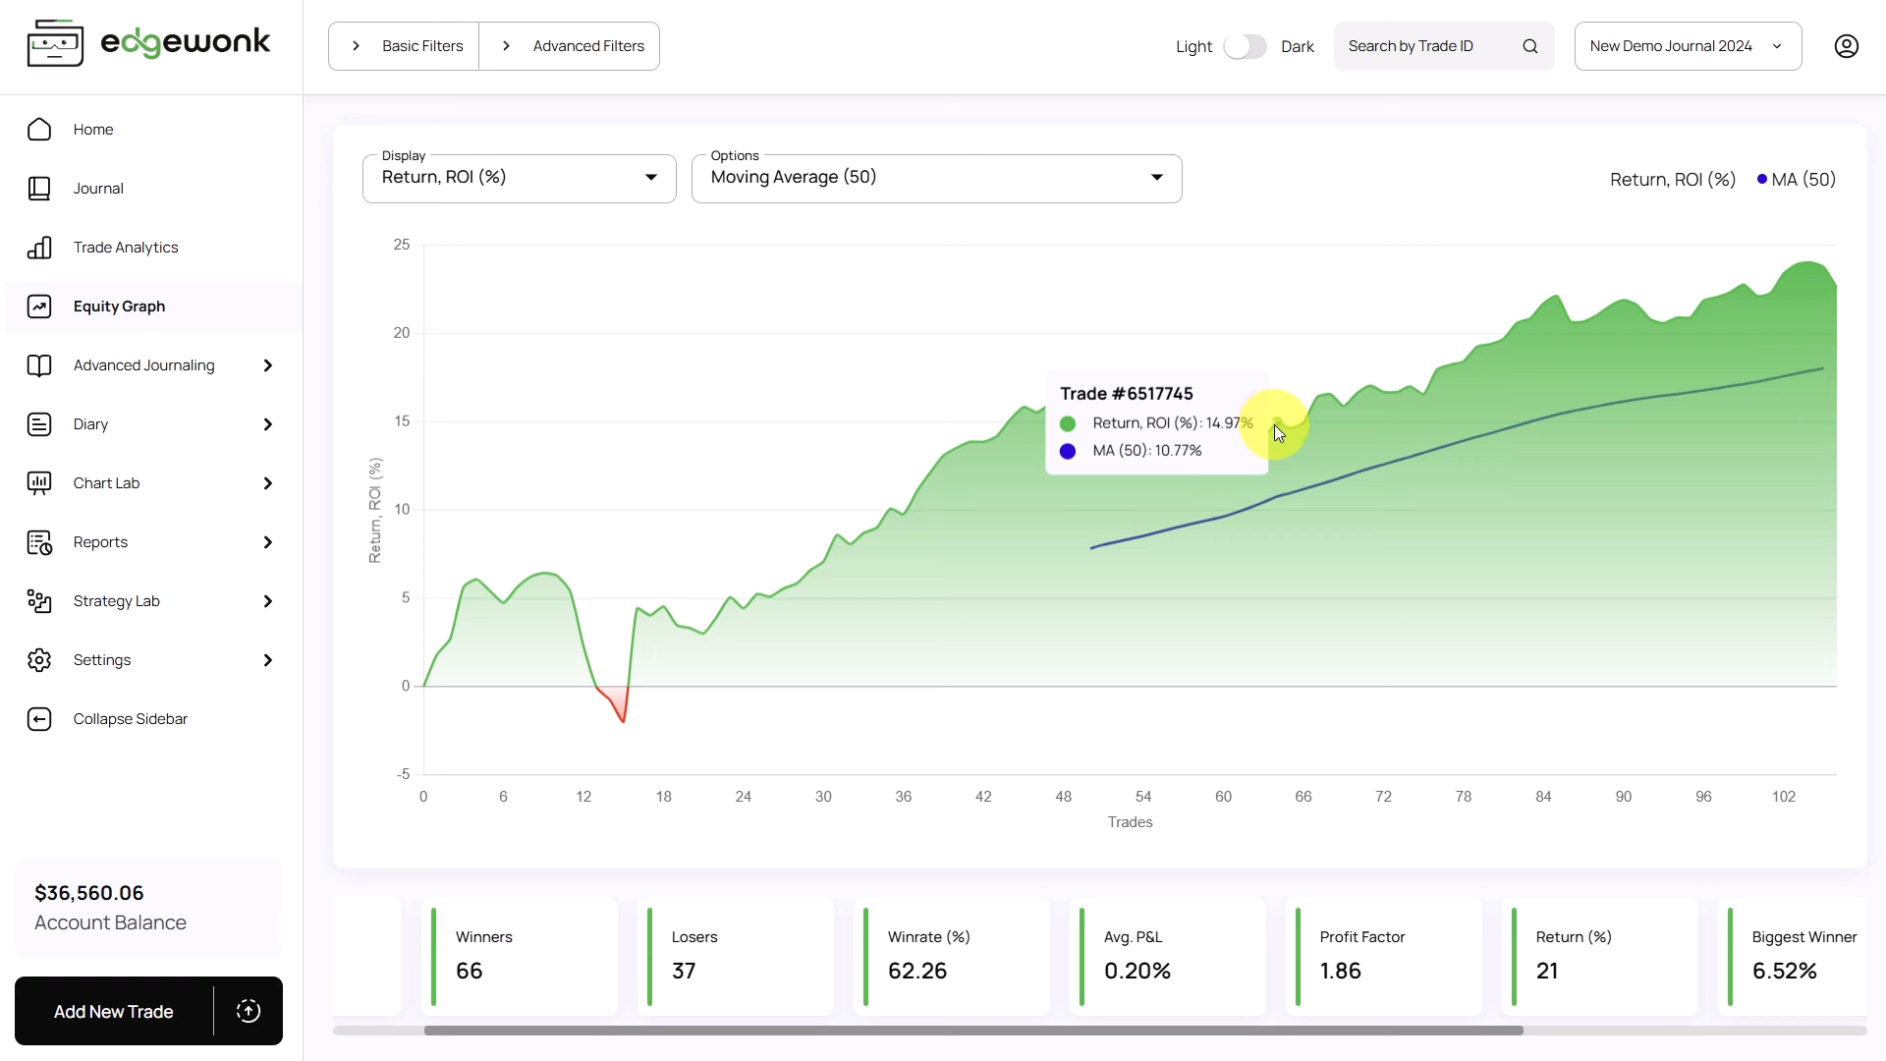The width and height of the screenshot is (1886, 1061).
Task: Click the Collapse Sidebar arrow icon
Action: click(x=39, y=719)
